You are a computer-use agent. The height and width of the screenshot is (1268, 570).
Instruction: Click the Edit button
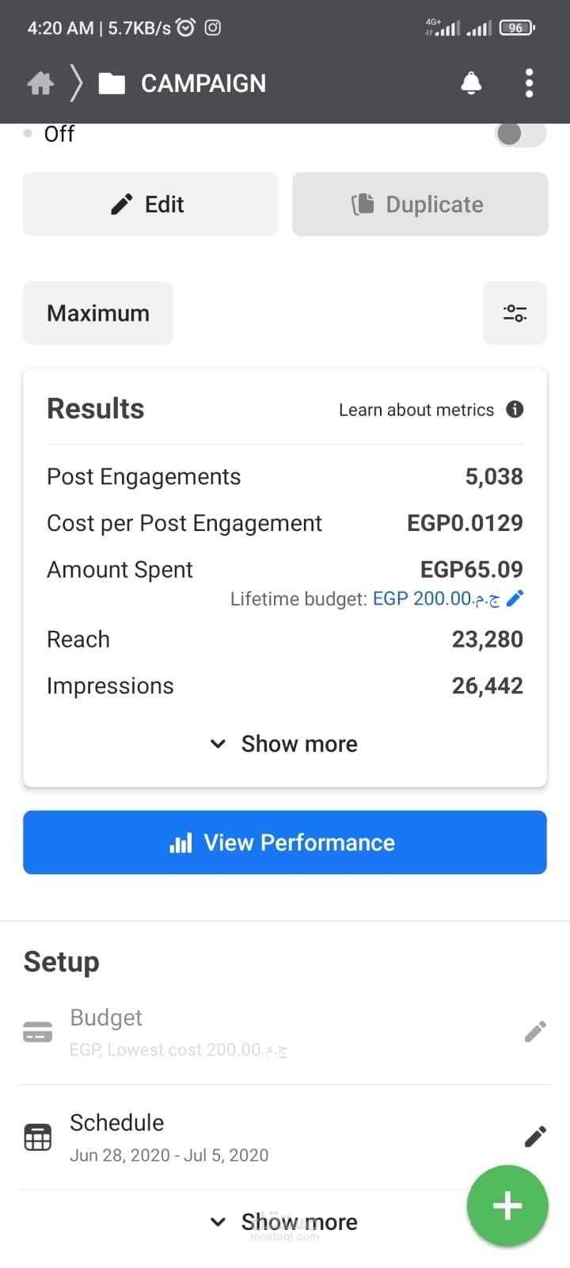point(150,204)
